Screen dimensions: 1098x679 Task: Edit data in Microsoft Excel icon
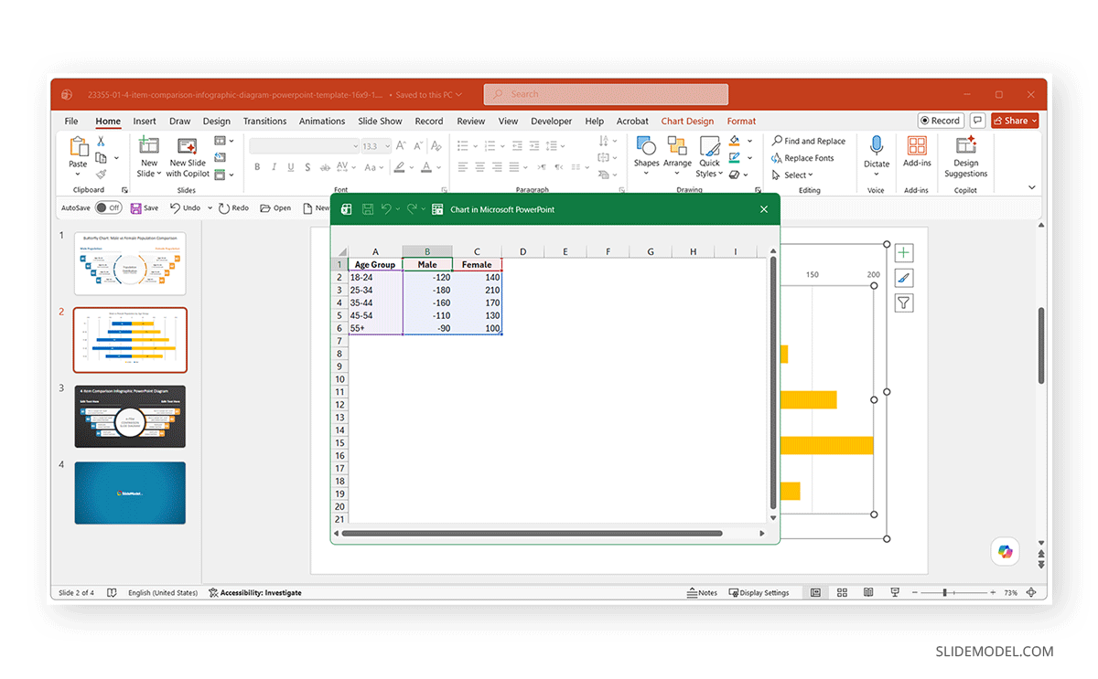(x=437, y=209)
